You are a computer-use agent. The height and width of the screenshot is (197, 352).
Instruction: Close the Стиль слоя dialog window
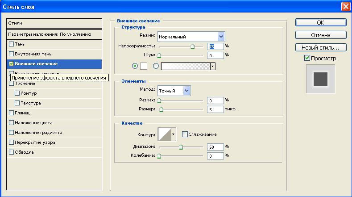click(345, 7)
